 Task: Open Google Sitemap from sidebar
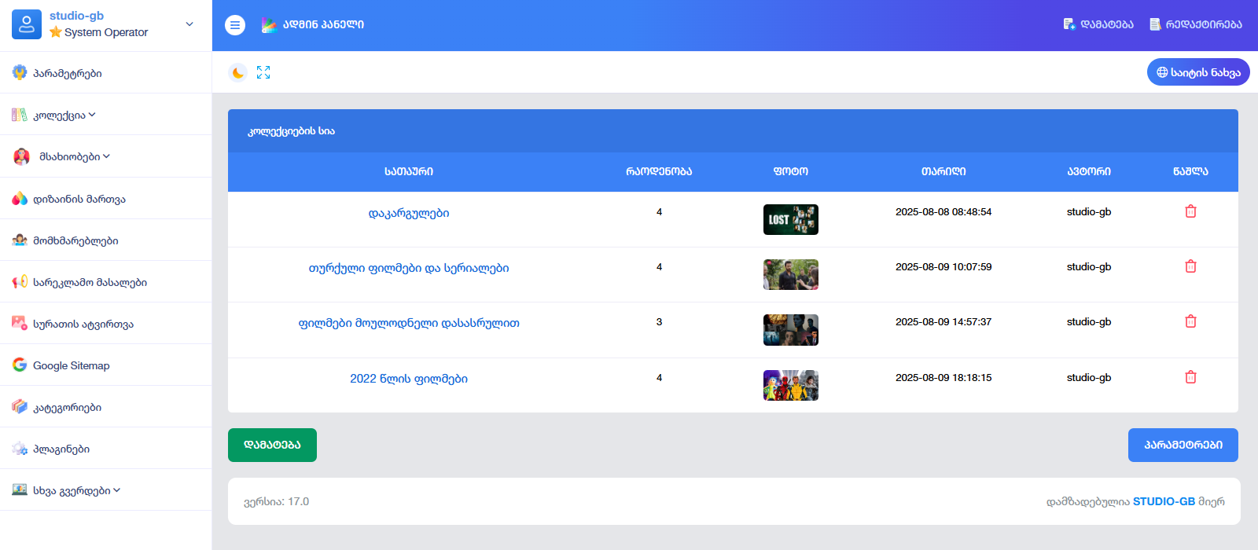71,365
